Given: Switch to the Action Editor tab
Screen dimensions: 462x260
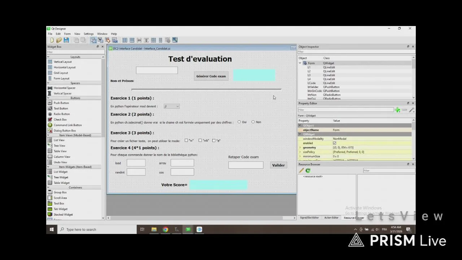Looking at the screenshot, I should tap(331, 218).
